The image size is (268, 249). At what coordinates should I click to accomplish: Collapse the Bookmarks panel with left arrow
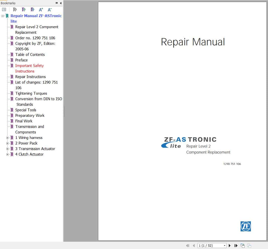(61, 3)
